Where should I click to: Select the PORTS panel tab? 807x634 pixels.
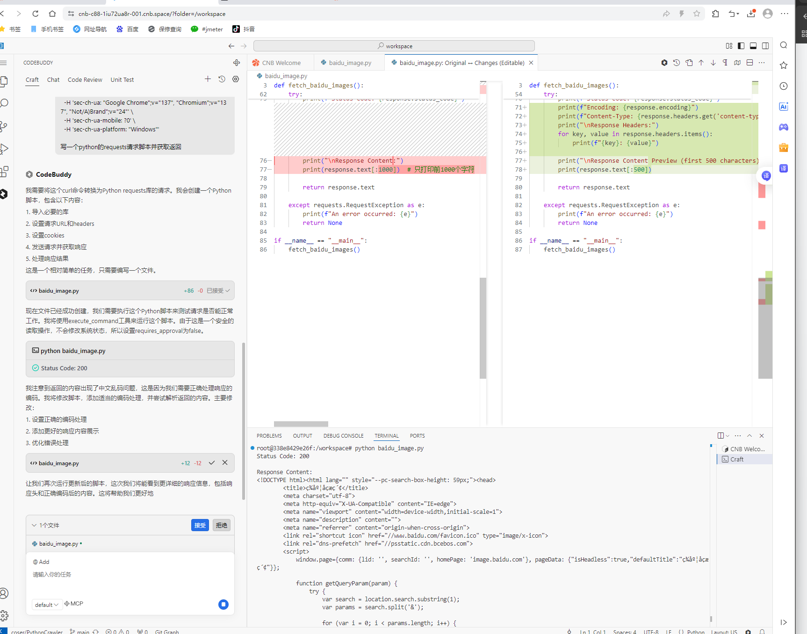coord(418,436)
